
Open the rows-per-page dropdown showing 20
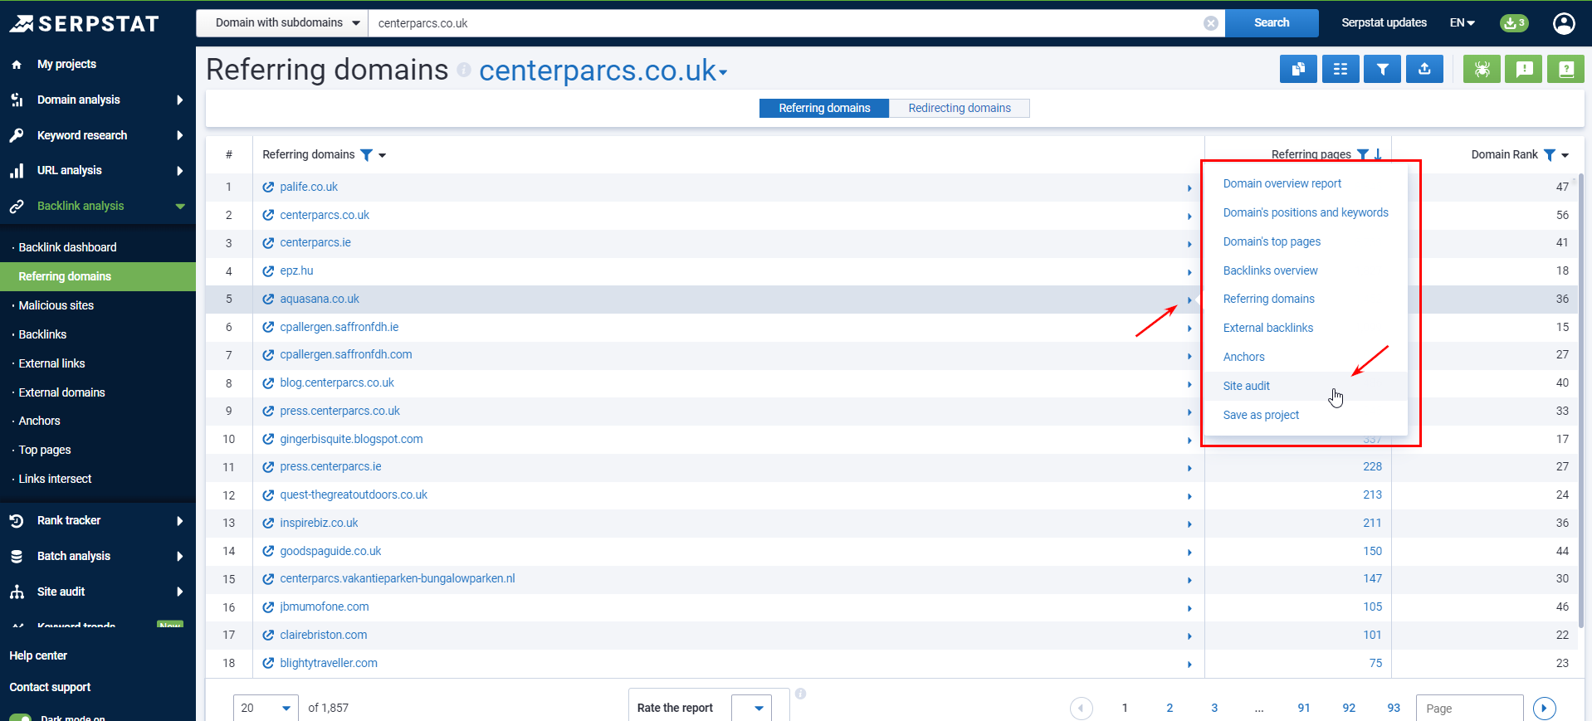[x=266, y=708]
